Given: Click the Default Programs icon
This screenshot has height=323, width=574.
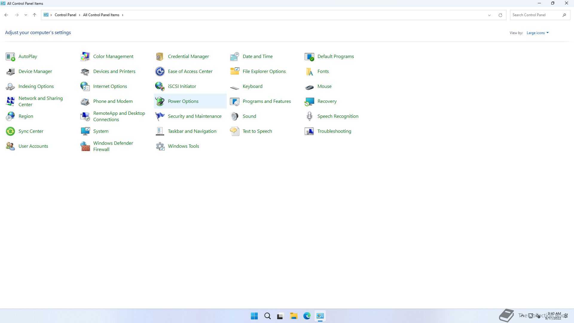Looking at the screenshot, I should 309,57.
